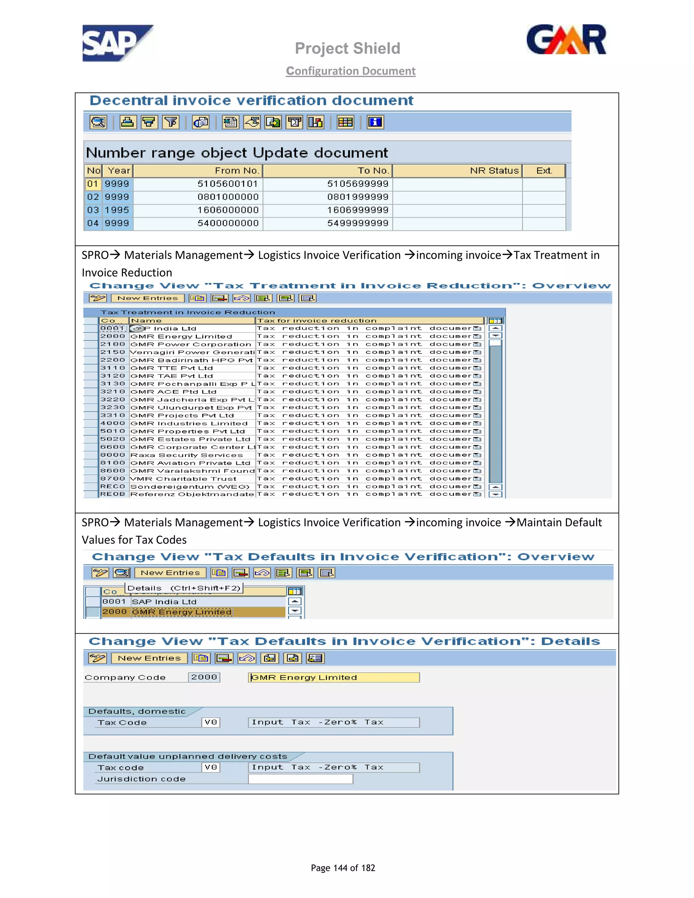Click the Vemagiri Power Generati name cell

coord(192,352)
